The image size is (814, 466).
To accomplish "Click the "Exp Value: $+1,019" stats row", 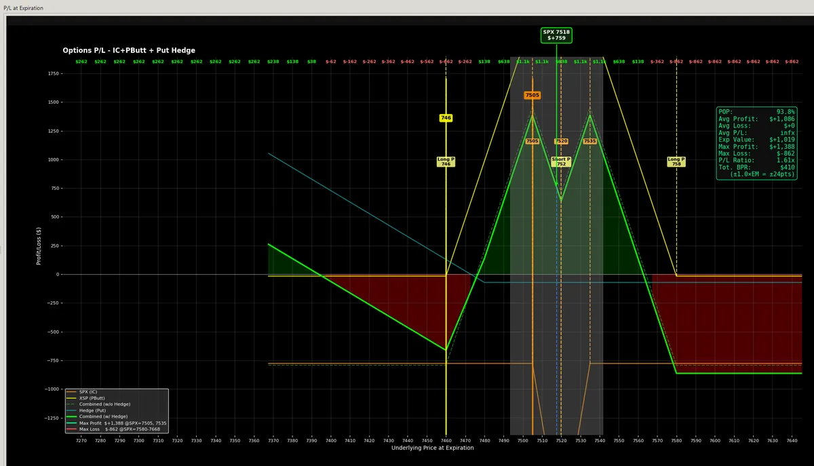I will pos(756,140).
